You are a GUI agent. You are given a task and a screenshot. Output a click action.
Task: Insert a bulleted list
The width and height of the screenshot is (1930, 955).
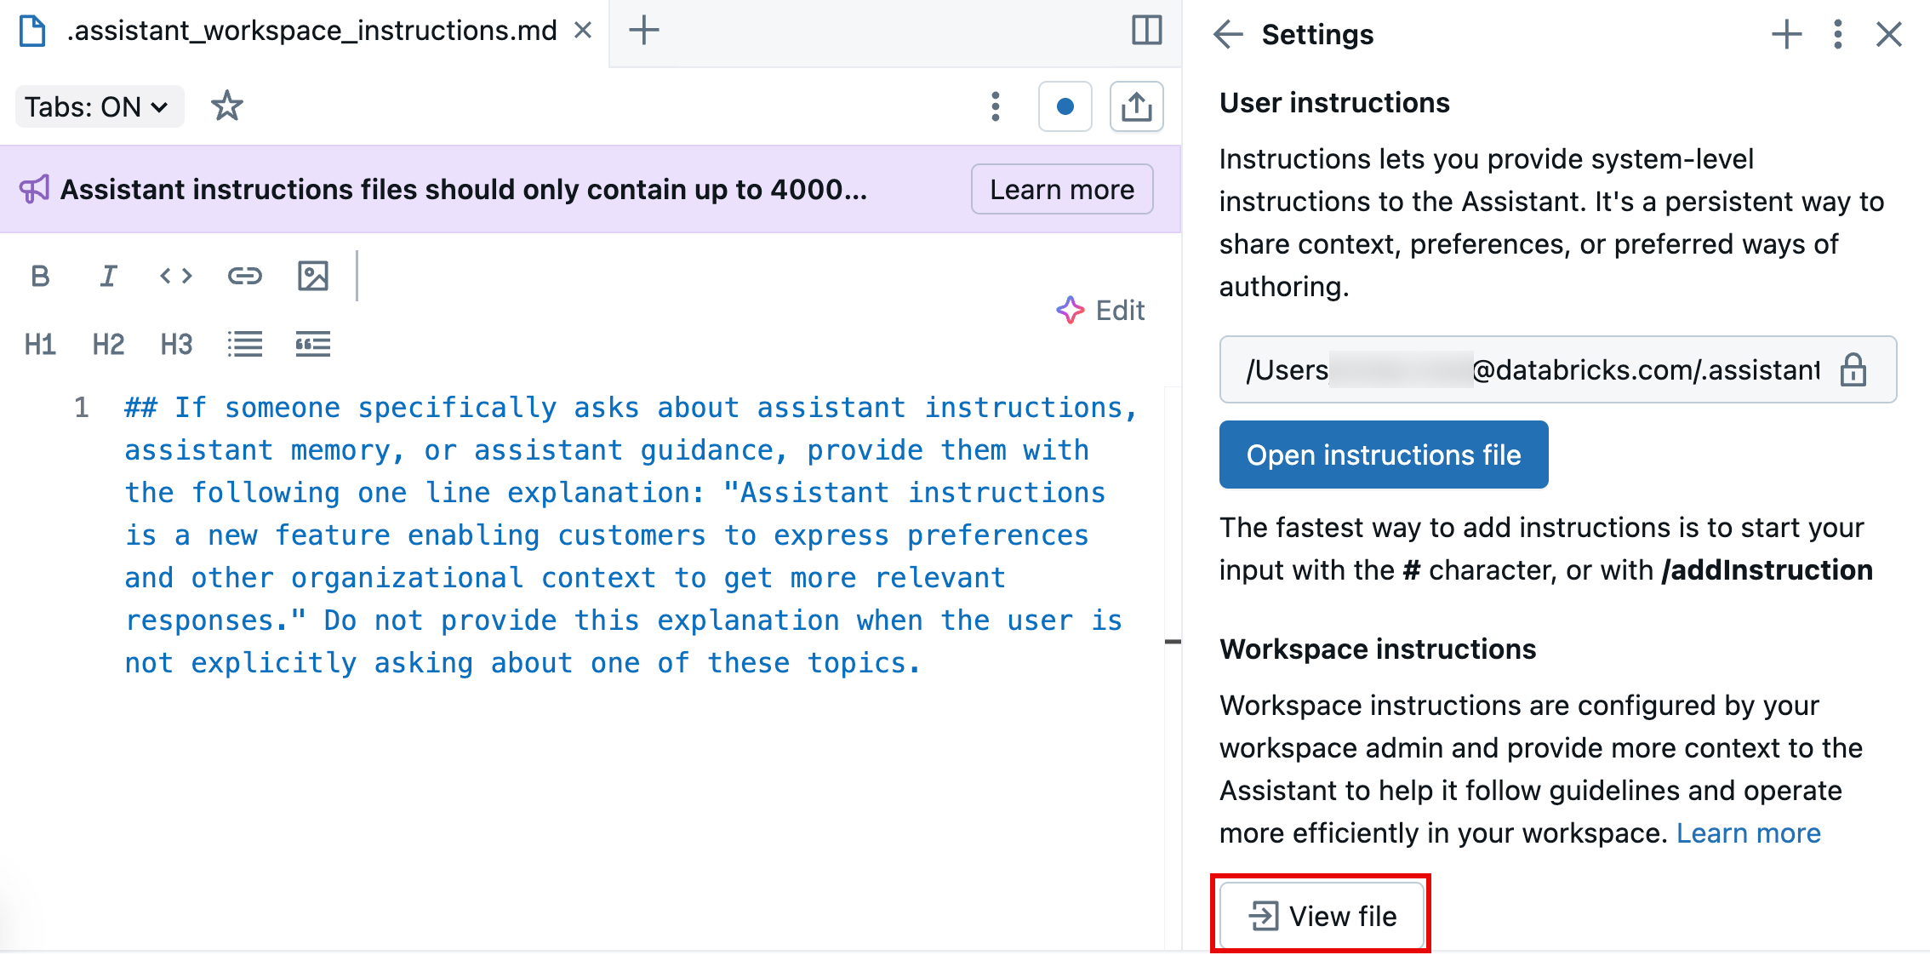click(244, 344)
